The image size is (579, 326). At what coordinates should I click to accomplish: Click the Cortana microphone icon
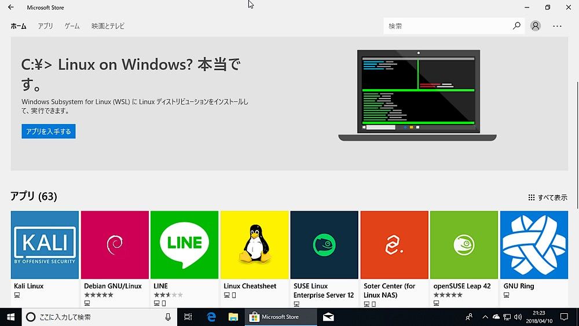[168, 317]
